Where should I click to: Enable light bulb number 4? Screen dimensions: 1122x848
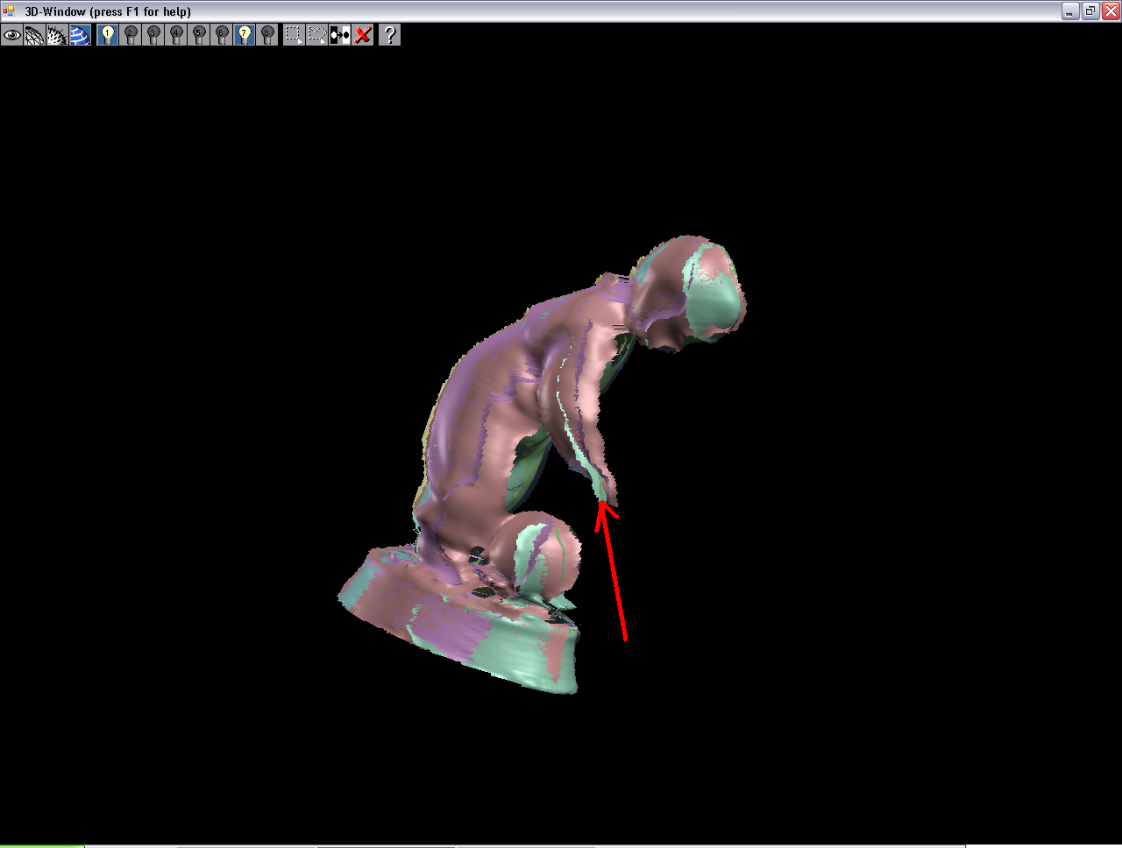[176, 35]
